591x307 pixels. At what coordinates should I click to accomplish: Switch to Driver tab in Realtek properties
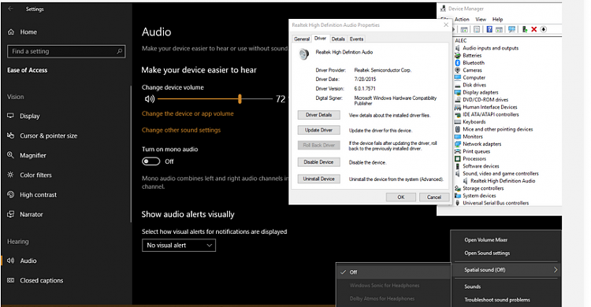pos(320,39)
